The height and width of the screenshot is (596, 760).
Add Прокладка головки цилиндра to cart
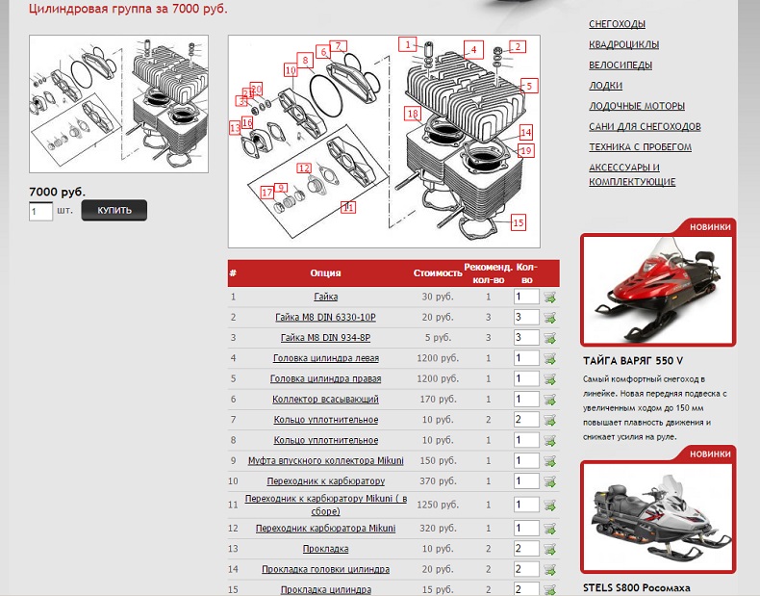pyautogui.click(x=549, y=570)
